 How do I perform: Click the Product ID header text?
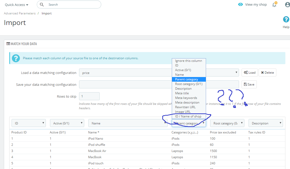coord(19,132)
